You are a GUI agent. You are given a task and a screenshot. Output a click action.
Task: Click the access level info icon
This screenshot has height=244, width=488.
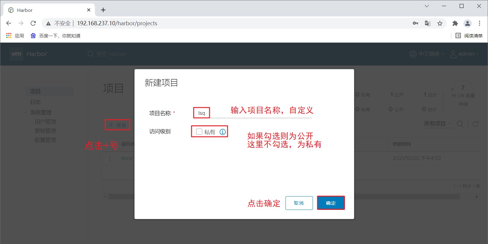[x=223, y=132]
